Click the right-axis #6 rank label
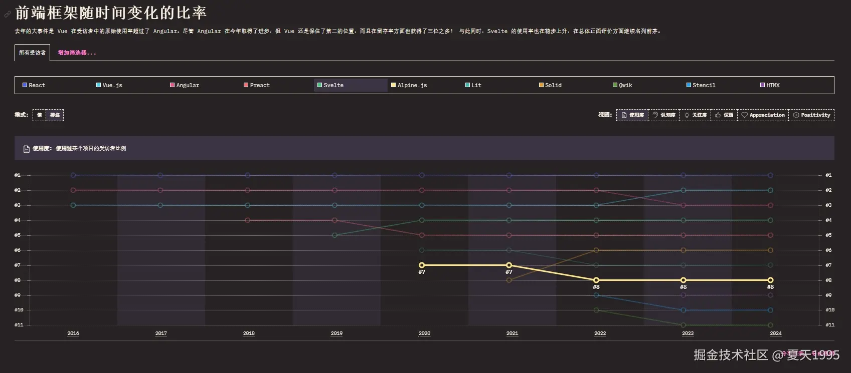 click(828, 250)
